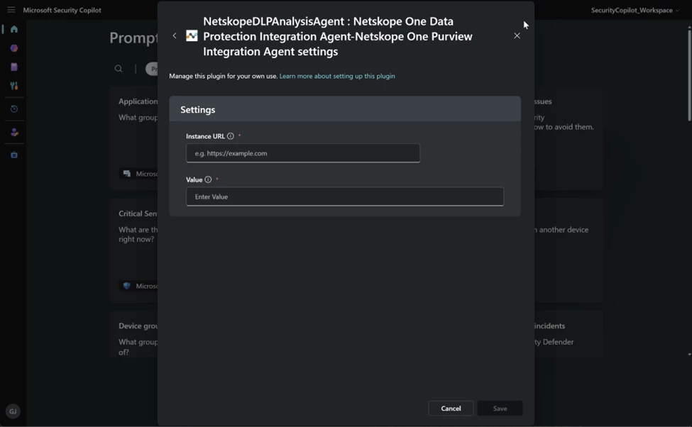Click the Application prompt card title
Screen dimensions: 692x427
[x=138, y=101]
